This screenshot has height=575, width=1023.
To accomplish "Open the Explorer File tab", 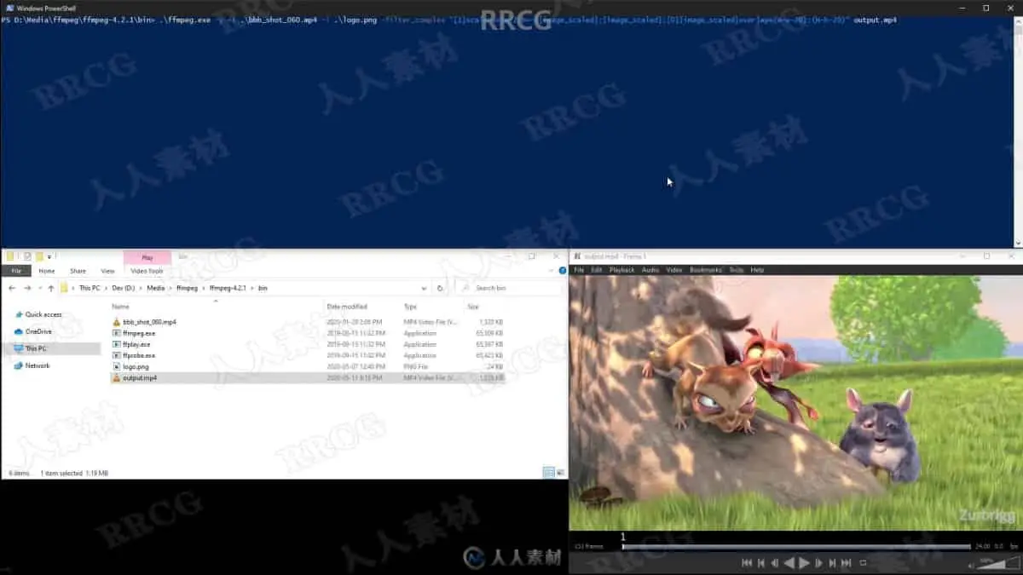I will pyautogui.click(x=16, y=271).
